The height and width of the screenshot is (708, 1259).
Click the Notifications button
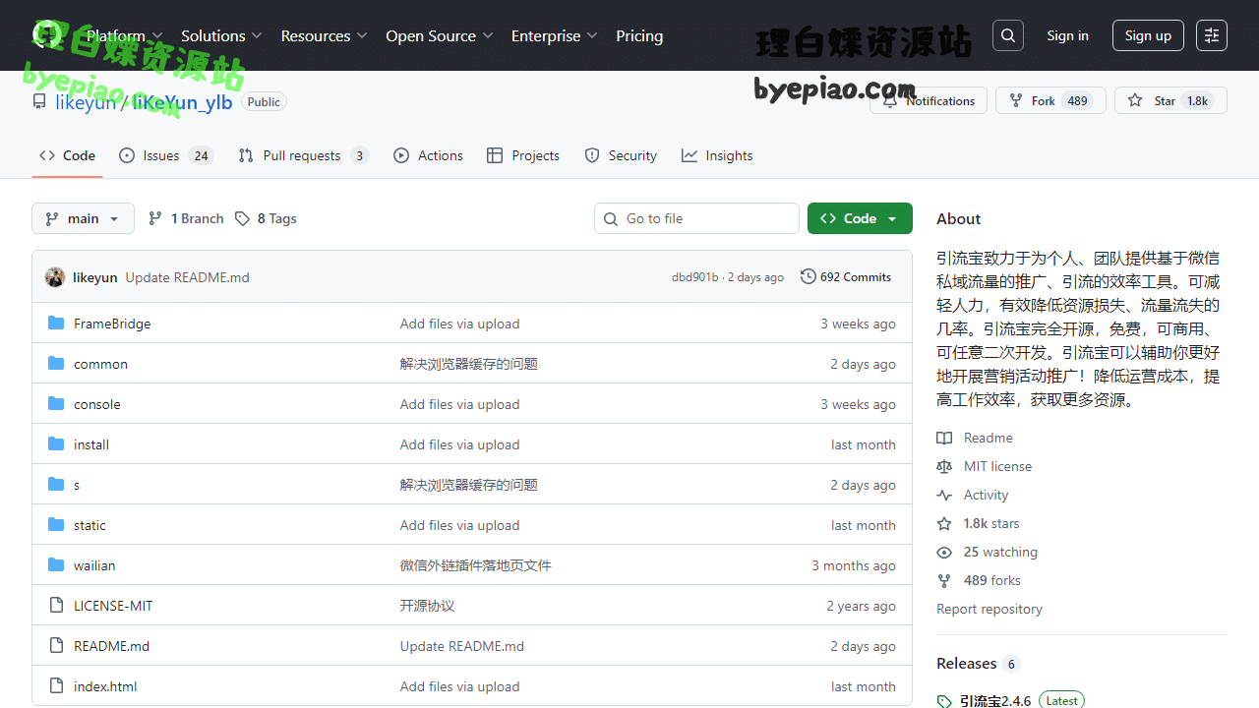(929, 100)
